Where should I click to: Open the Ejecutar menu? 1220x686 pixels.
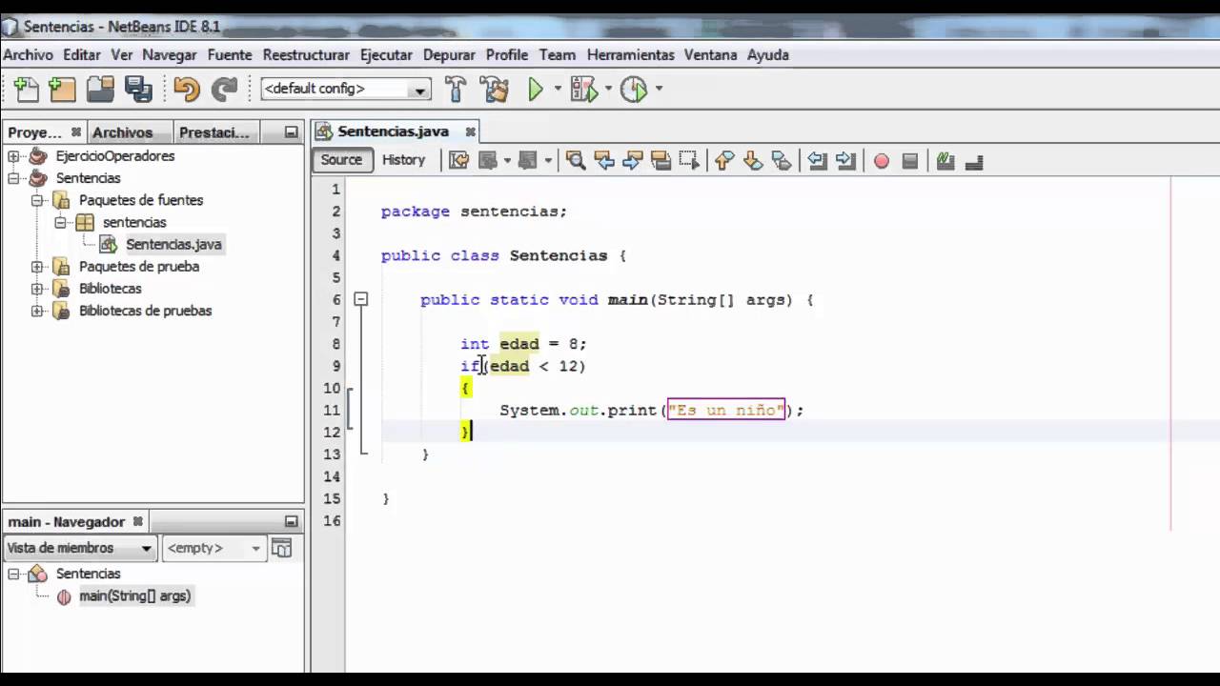click(386, 55)
